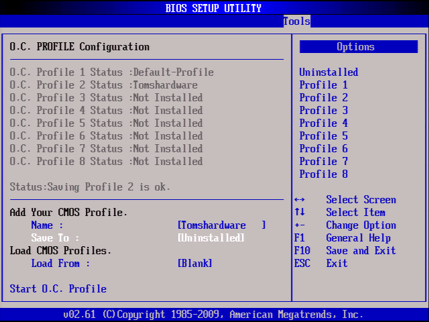Click the plus-minus Change Option key

[x=300, y=225]
